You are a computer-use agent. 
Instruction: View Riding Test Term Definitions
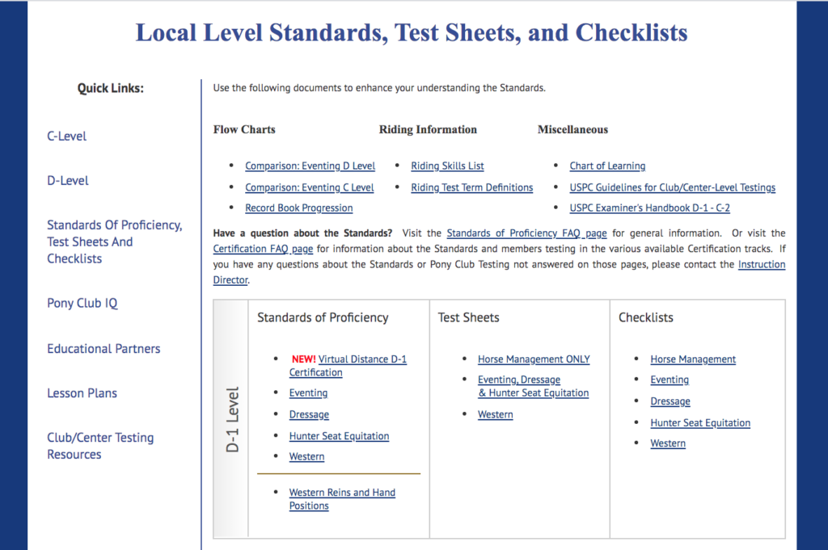pos(472,187)
